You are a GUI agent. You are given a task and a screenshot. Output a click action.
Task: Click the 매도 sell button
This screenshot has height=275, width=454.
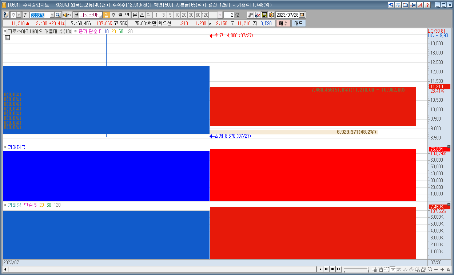(298, 23)
